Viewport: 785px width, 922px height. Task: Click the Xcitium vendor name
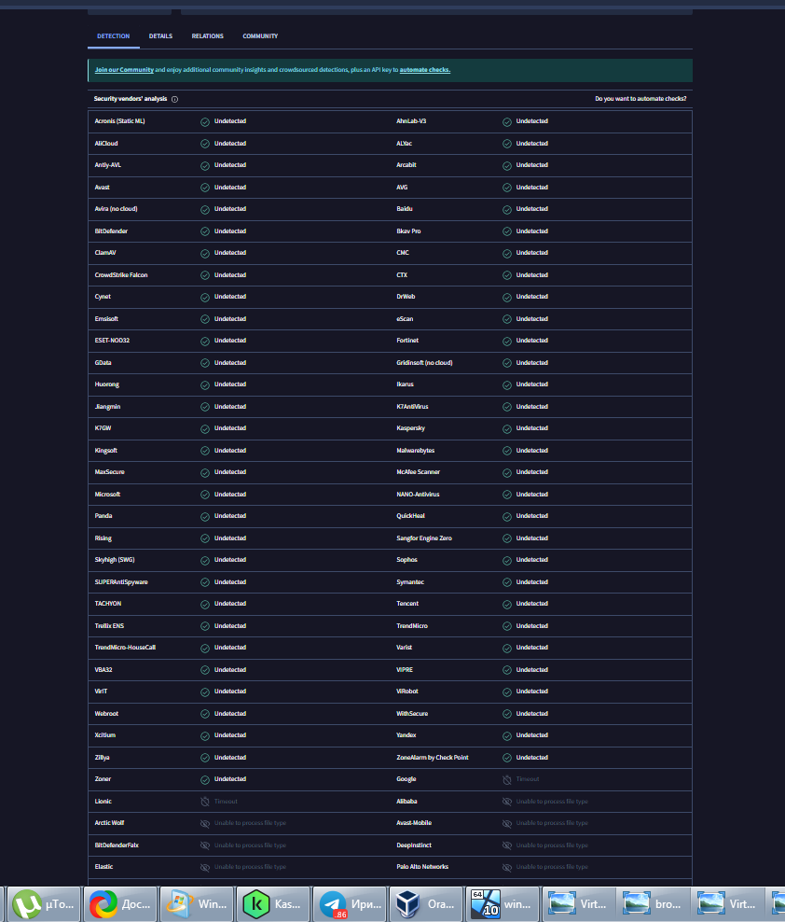pyautogui.click(x=105, y=735)
